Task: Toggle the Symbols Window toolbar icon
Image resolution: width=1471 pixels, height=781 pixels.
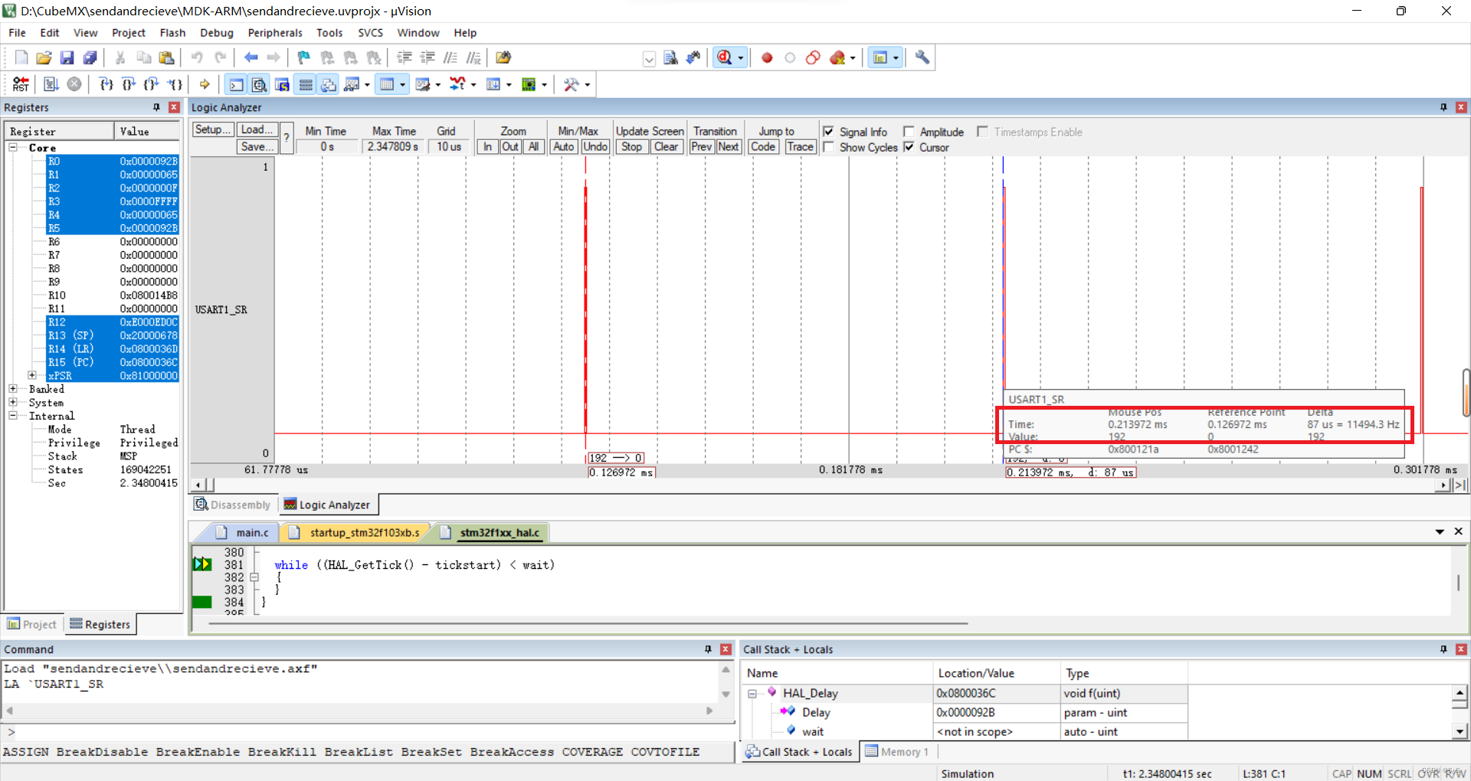Action: (x=283, y=84)
